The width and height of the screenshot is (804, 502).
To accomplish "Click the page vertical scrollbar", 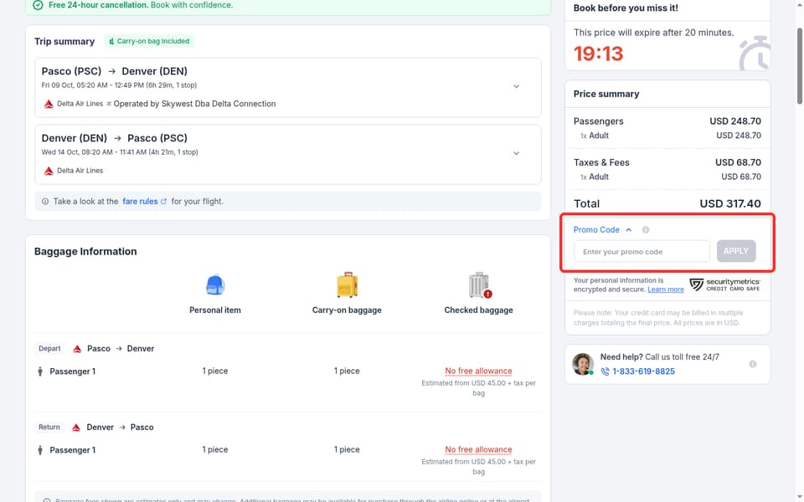I will (799, 65).
